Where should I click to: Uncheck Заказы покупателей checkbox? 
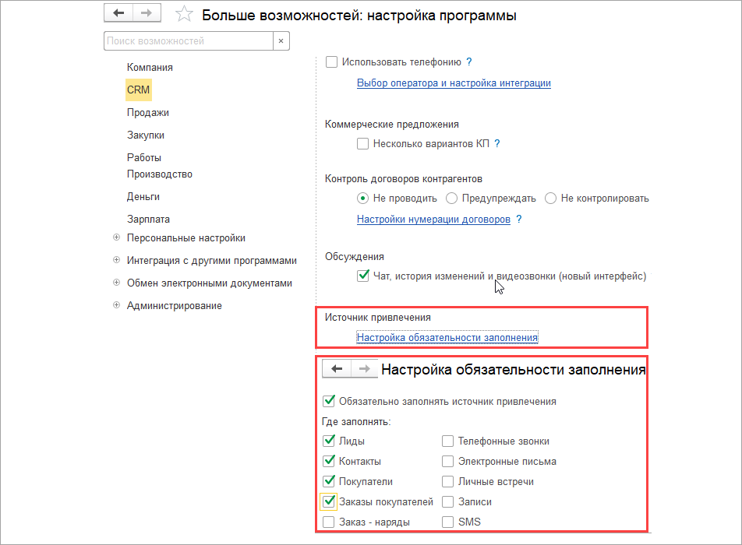[x=329, y=502]
